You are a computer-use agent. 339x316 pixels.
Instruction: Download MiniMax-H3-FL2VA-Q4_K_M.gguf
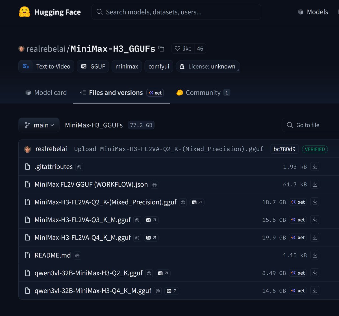click(x=315, y=238)
